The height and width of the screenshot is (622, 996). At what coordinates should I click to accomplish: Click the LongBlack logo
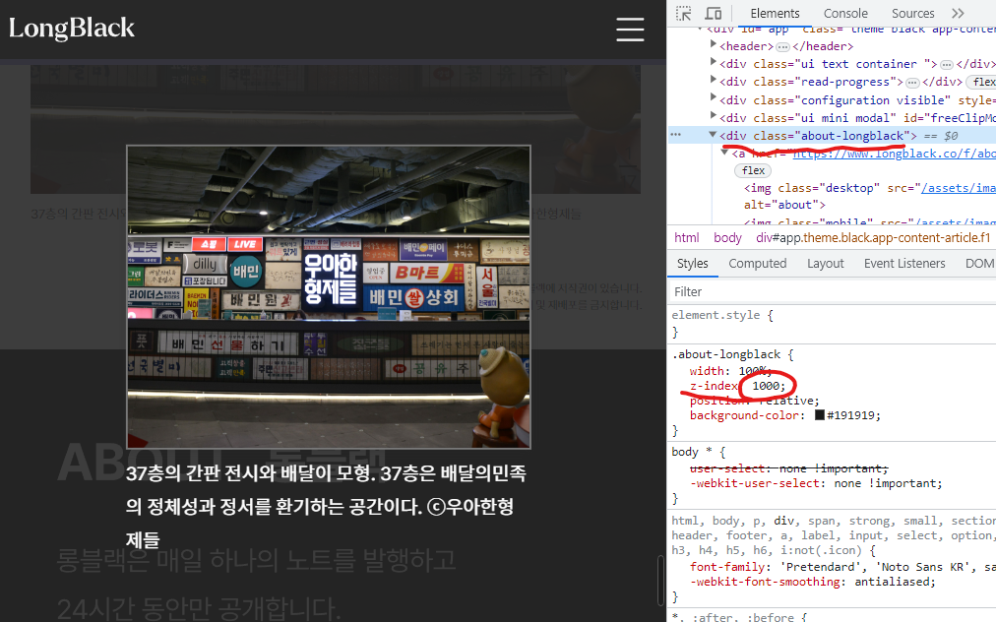[x=72, y=29]
